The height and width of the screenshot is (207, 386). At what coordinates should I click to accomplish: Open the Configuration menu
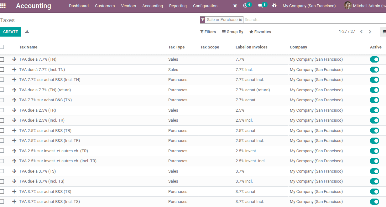(205, 6)
